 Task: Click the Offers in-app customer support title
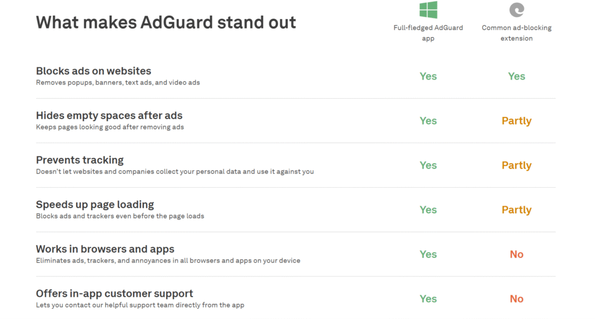tap(114, 293)
